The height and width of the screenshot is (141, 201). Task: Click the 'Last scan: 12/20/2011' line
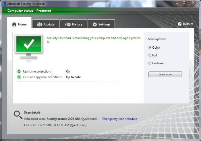[55, 125]
